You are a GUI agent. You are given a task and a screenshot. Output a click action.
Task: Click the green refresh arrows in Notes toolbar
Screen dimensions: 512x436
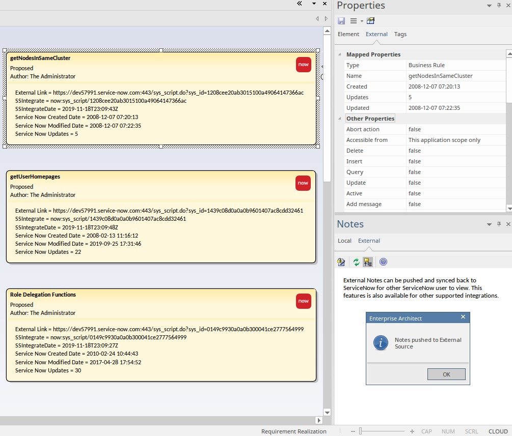tap(356, 262)
